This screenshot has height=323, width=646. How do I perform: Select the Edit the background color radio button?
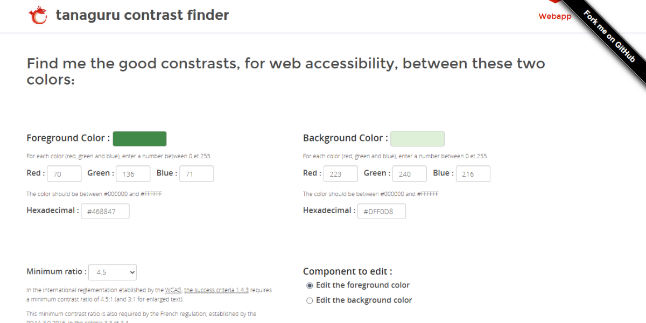[x=310, y=300]
